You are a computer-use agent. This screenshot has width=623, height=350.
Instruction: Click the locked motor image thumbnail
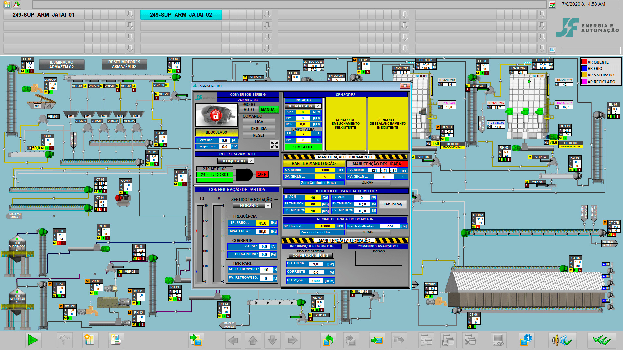coord(214,115)
